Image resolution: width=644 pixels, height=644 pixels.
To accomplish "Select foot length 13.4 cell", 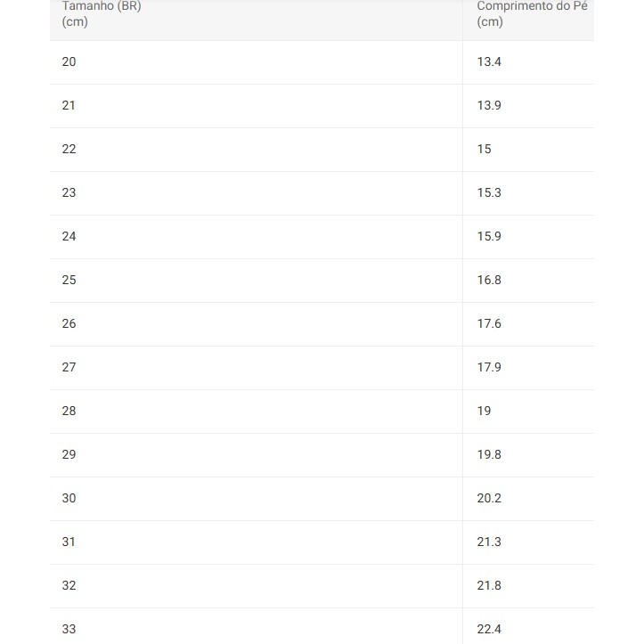I will 489,61.
